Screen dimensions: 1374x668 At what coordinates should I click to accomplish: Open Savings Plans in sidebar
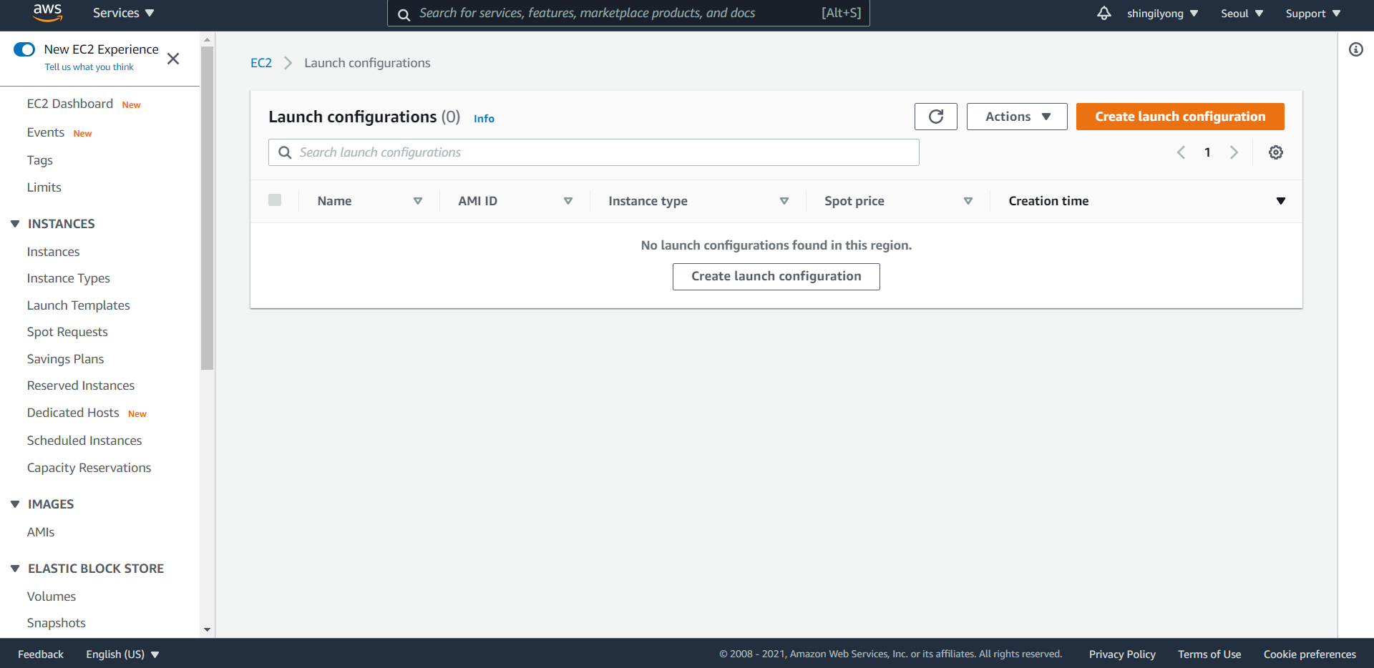click(x=66, y=359)
